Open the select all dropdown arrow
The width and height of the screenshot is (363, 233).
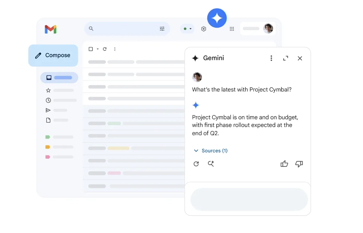98,49
